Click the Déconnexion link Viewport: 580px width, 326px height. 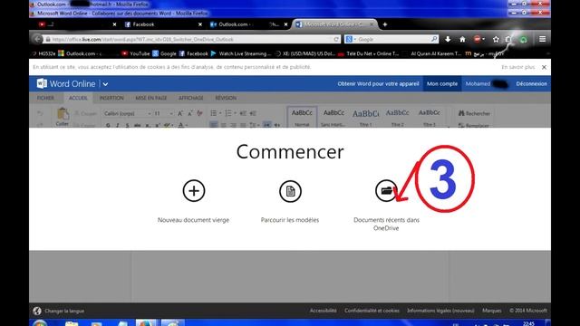(x=532, y=84)
